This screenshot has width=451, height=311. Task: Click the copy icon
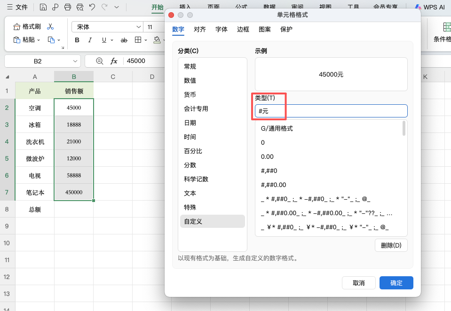point(51,39)
